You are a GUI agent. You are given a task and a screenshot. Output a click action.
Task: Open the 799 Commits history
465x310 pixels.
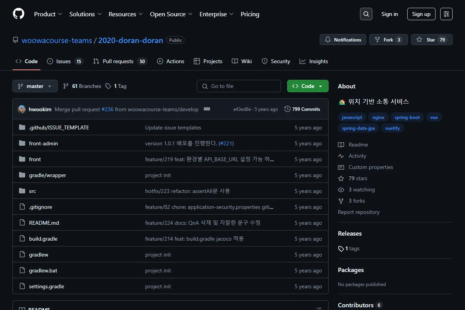302,109
